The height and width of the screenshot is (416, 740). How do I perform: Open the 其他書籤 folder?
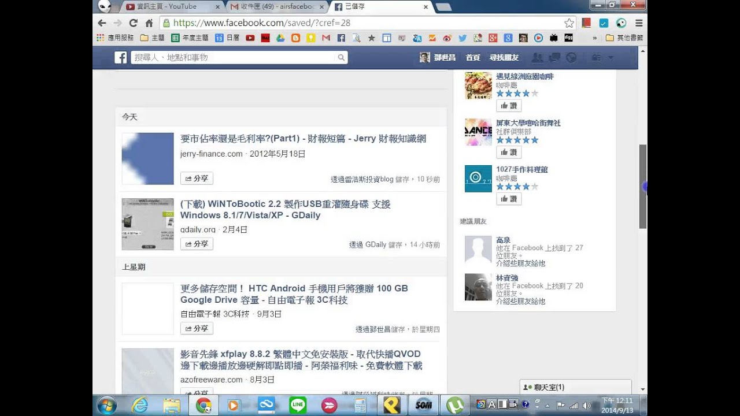click(x=624, y=38)
